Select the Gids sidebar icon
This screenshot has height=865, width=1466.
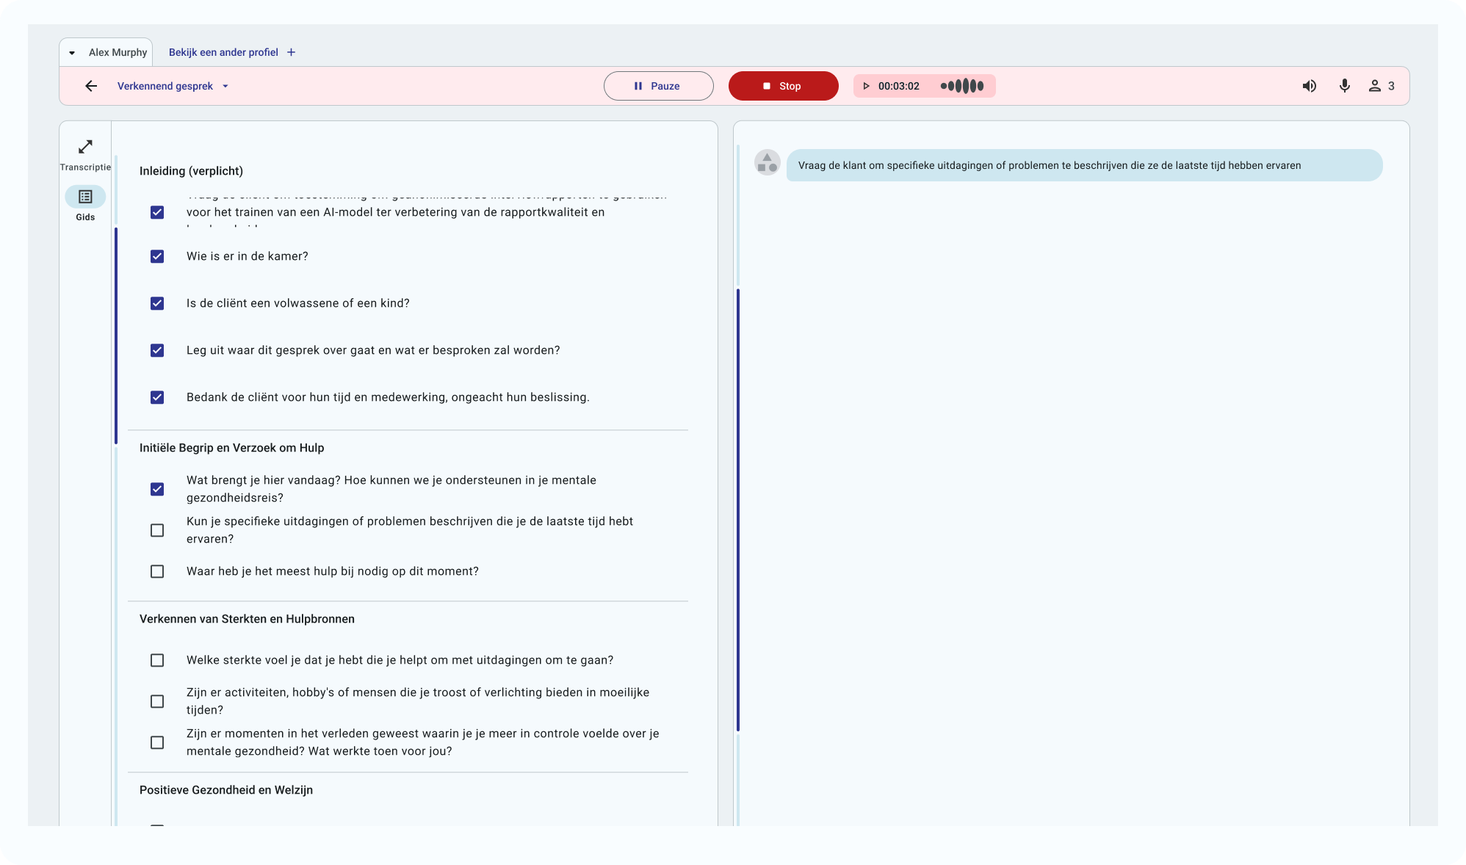click(85, 197)
